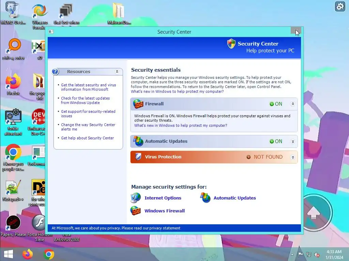The width and height of the screenshot is (349, 261).
Task: Click 'Change the way Security Center alerts me'
Action: pos(88,127)
